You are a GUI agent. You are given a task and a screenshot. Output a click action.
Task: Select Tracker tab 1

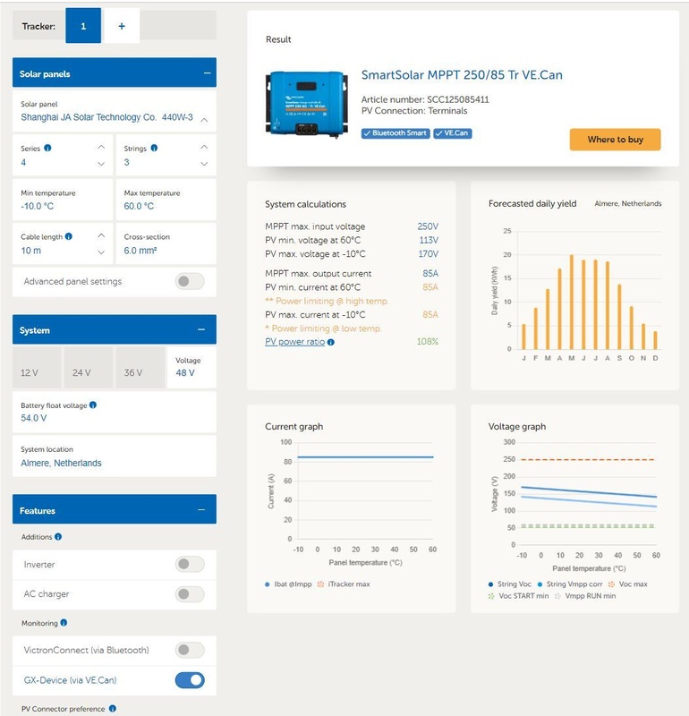pos(83,26)
